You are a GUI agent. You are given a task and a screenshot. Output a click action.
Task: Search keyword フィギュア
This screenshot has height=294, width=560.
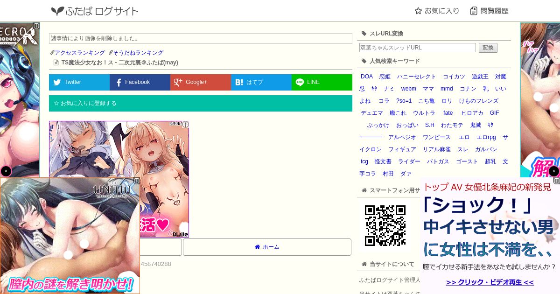pos(402,149)
